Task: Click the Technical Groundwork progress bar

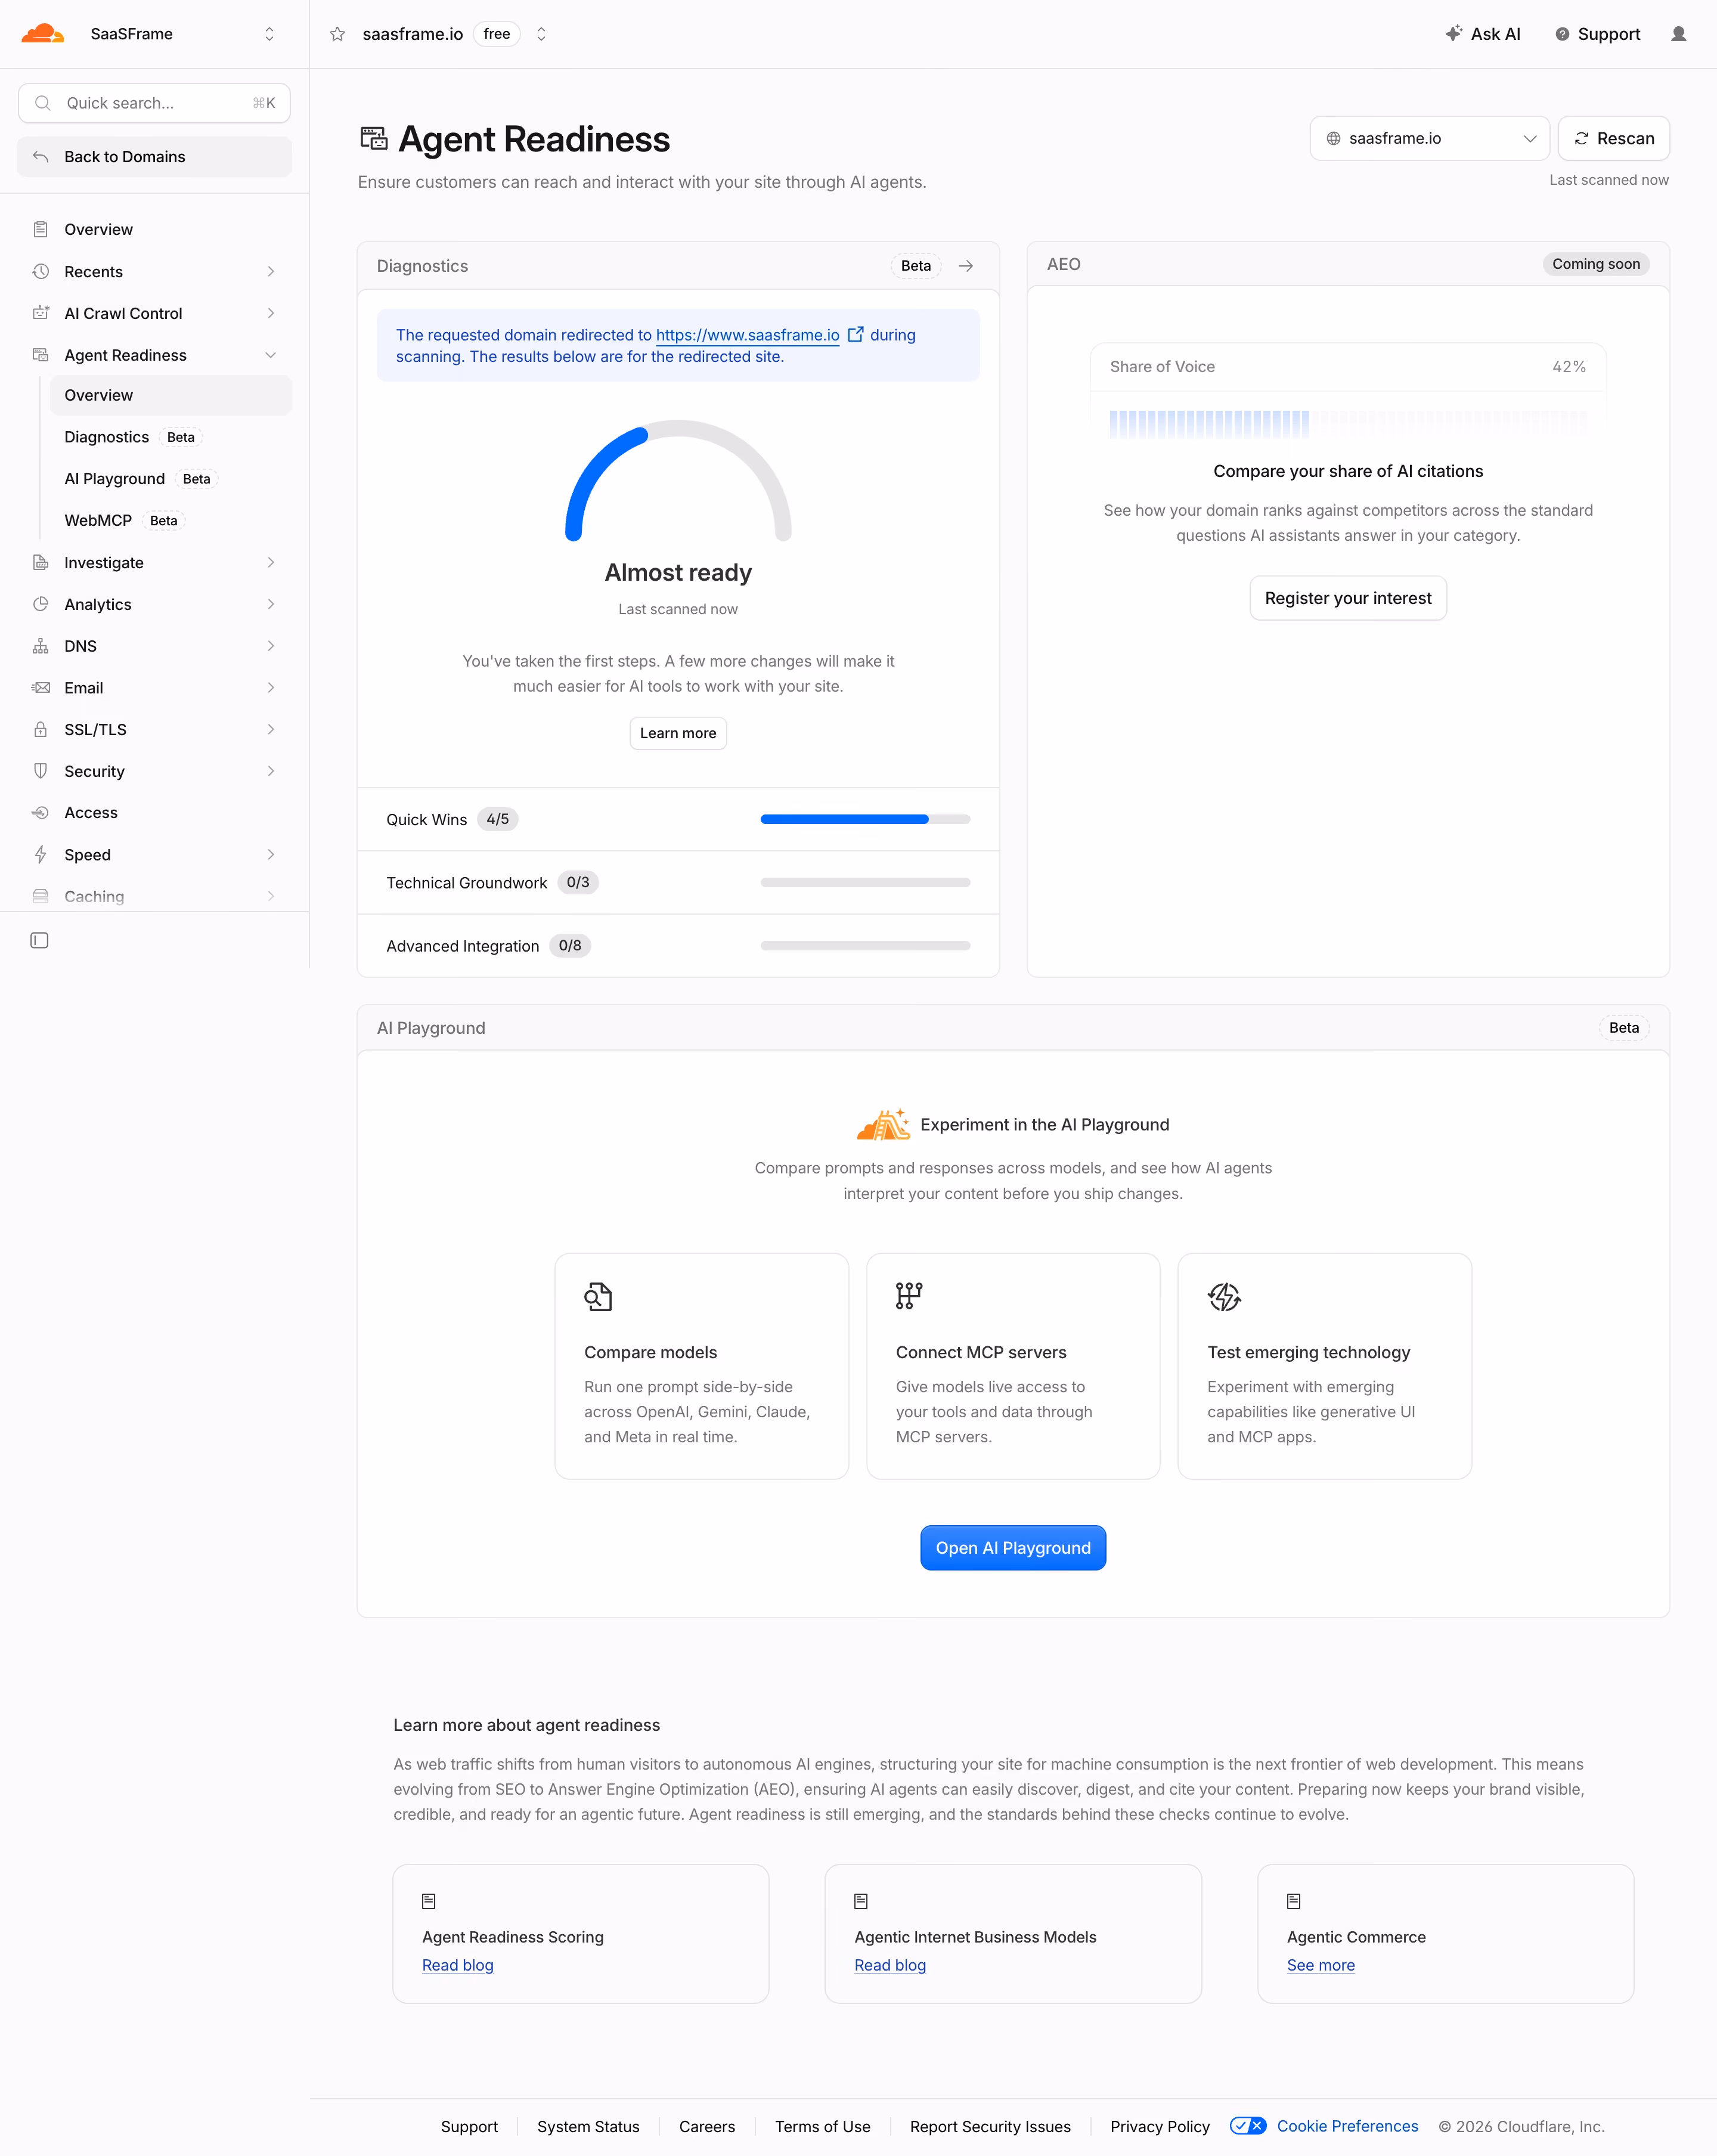Action: (865, 882)
